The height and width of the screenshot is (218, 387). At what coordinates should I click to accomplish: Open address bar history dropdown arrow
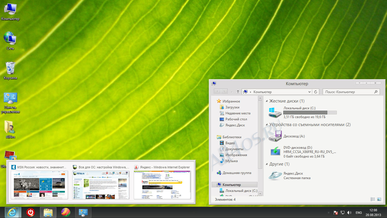[309, 92]
